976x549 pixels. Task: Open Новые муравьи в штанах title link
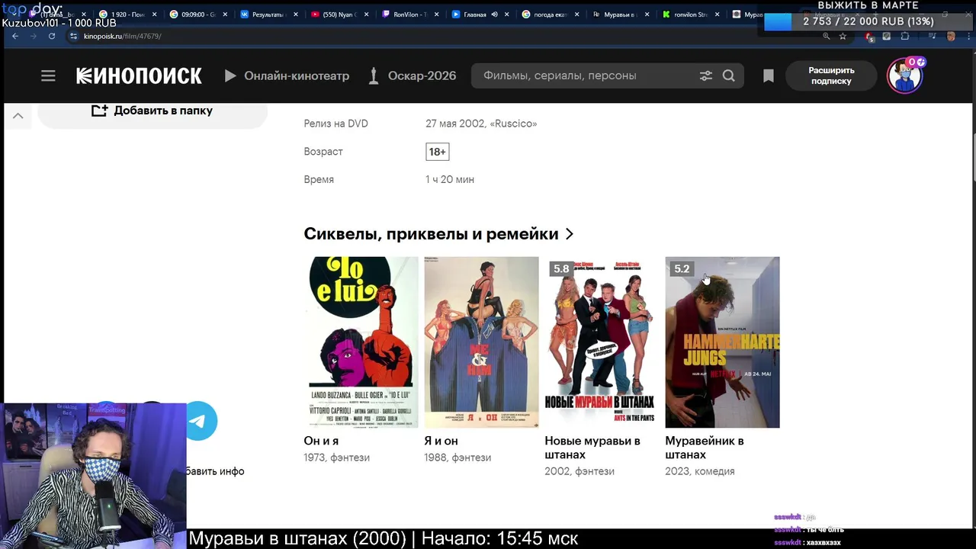pos(592,448)
